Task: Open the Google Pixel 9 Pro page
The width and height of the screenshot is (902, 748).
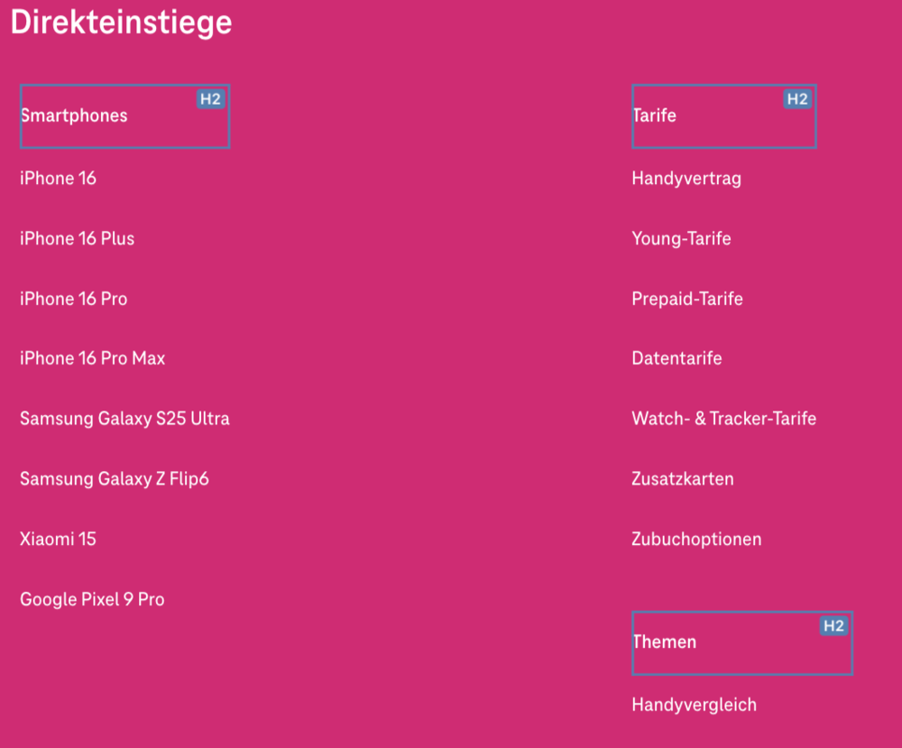Action: (91, 598)
